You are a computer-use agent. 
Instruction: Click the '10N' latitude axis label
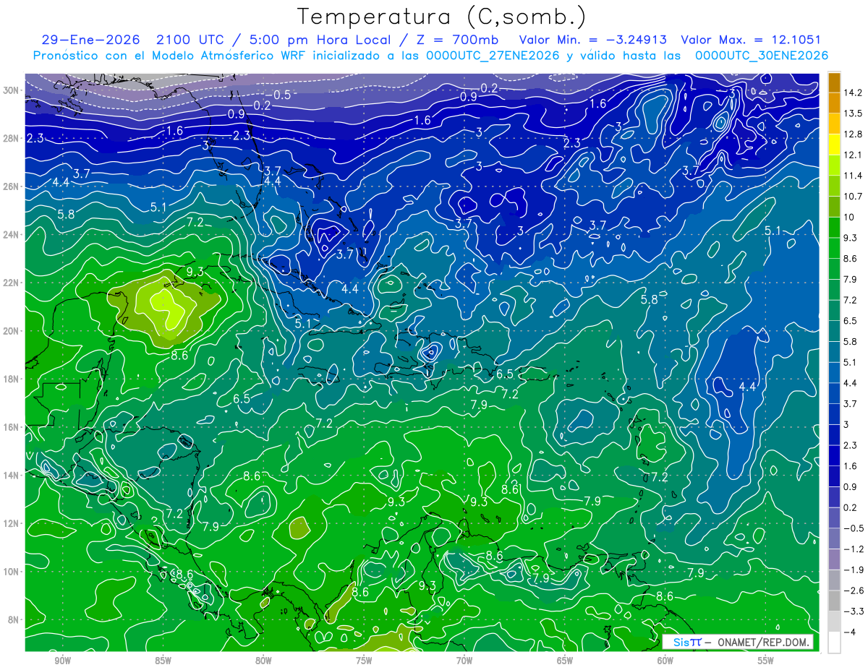pos(12,572)
